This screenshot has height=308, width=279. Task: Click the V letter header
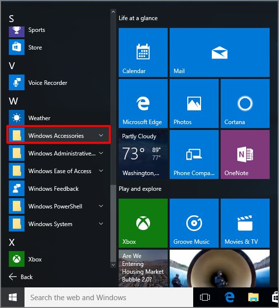[x=12, y=66]
